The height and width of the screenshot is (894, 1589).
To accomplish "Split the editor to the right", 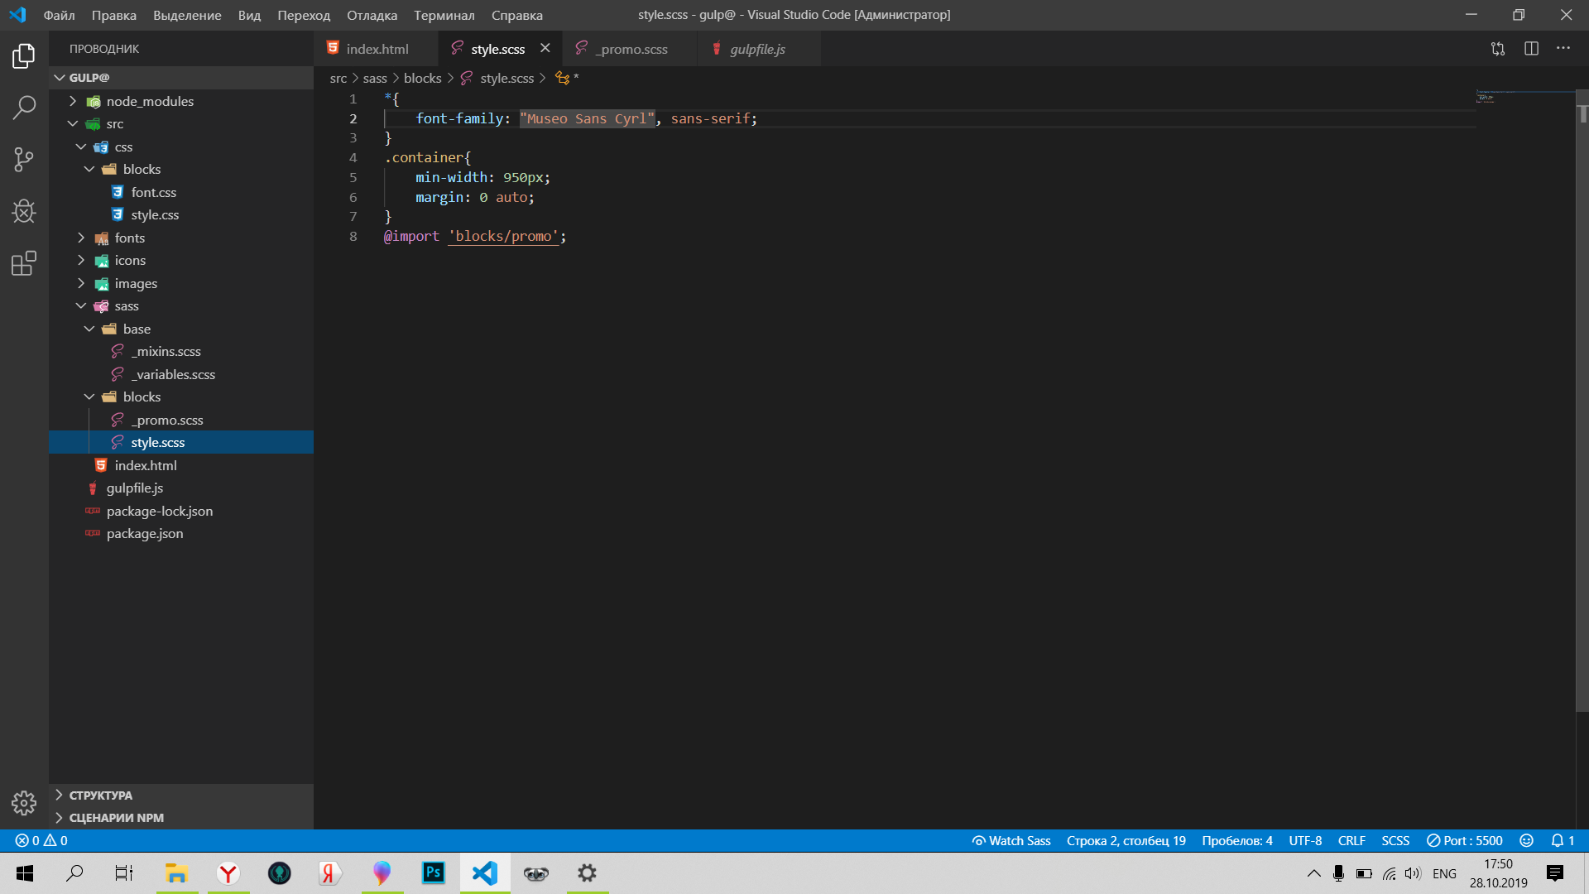I will 1531,49.
